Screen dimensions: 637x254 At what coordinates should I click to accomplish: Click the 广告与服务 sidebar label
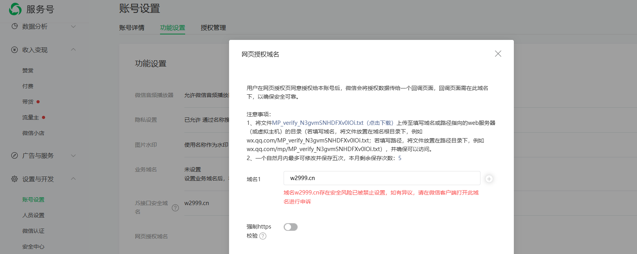(38, 155)
